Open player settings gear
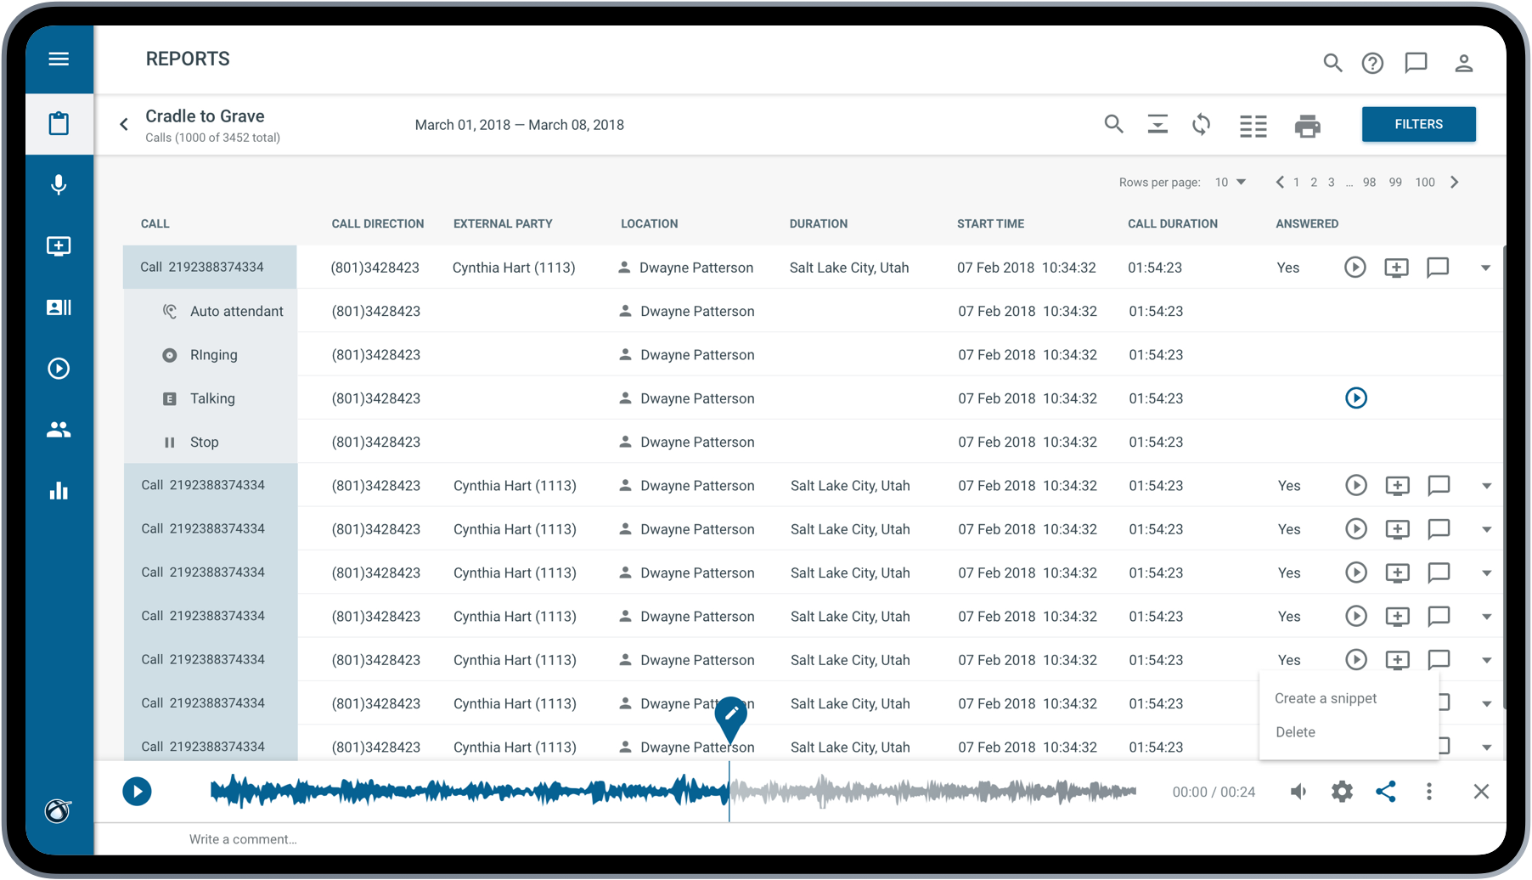The width and height of the screenshot is (1532, 880). point(1342,792)
